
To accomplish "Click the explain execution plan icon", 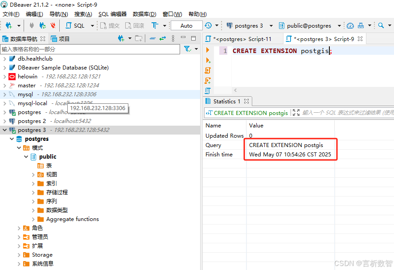I will [x=208, y=91].
